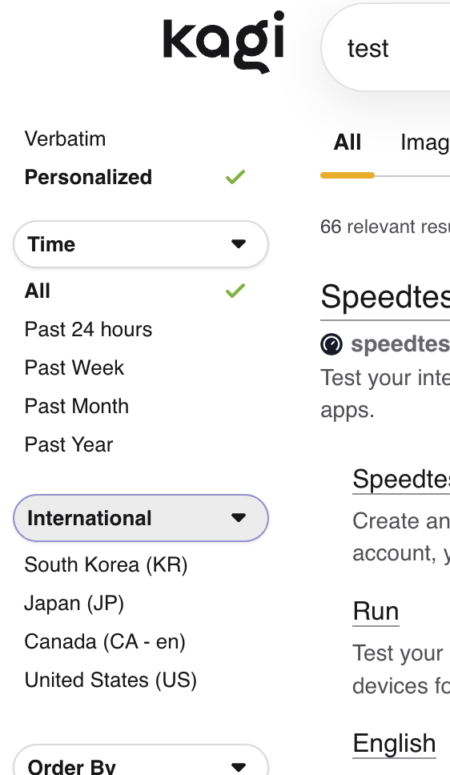This screenshot has height=775, width=450.
Task: Open the Run sub-result link
Action: 376,612
